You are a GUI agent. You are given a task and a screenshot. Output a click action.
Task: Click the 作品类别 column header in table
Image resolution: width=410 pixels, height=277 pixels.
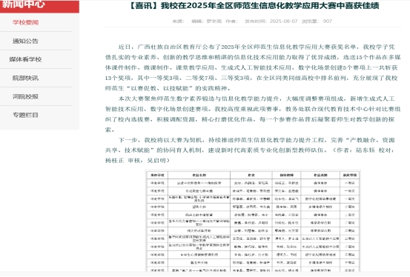point(320,175)
